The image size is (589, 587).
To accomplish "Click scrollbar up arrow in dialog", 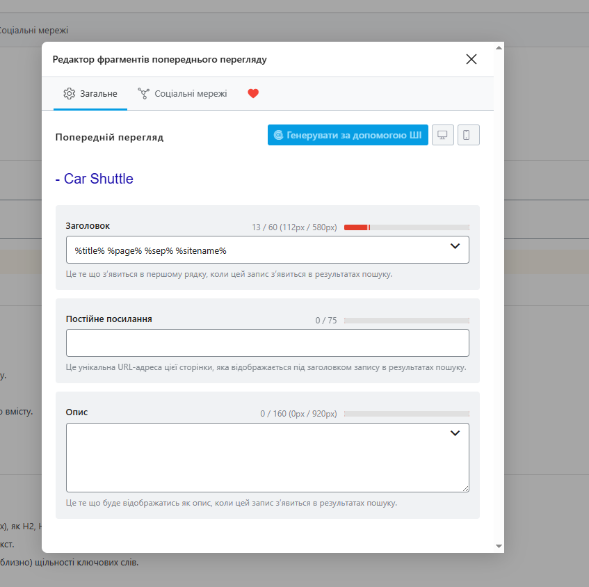I will (499, 48).
